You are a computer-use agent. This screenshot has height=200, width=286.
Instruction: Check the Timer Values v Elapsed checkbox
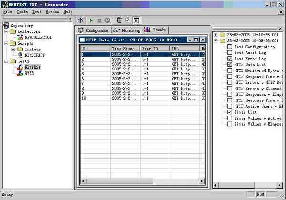tap(230, 124)
